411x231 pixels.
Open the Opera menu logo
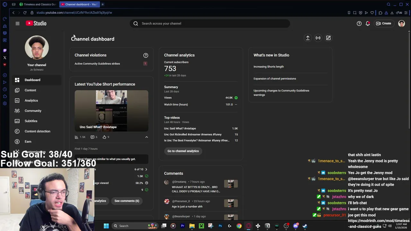[x=5, y=4]
